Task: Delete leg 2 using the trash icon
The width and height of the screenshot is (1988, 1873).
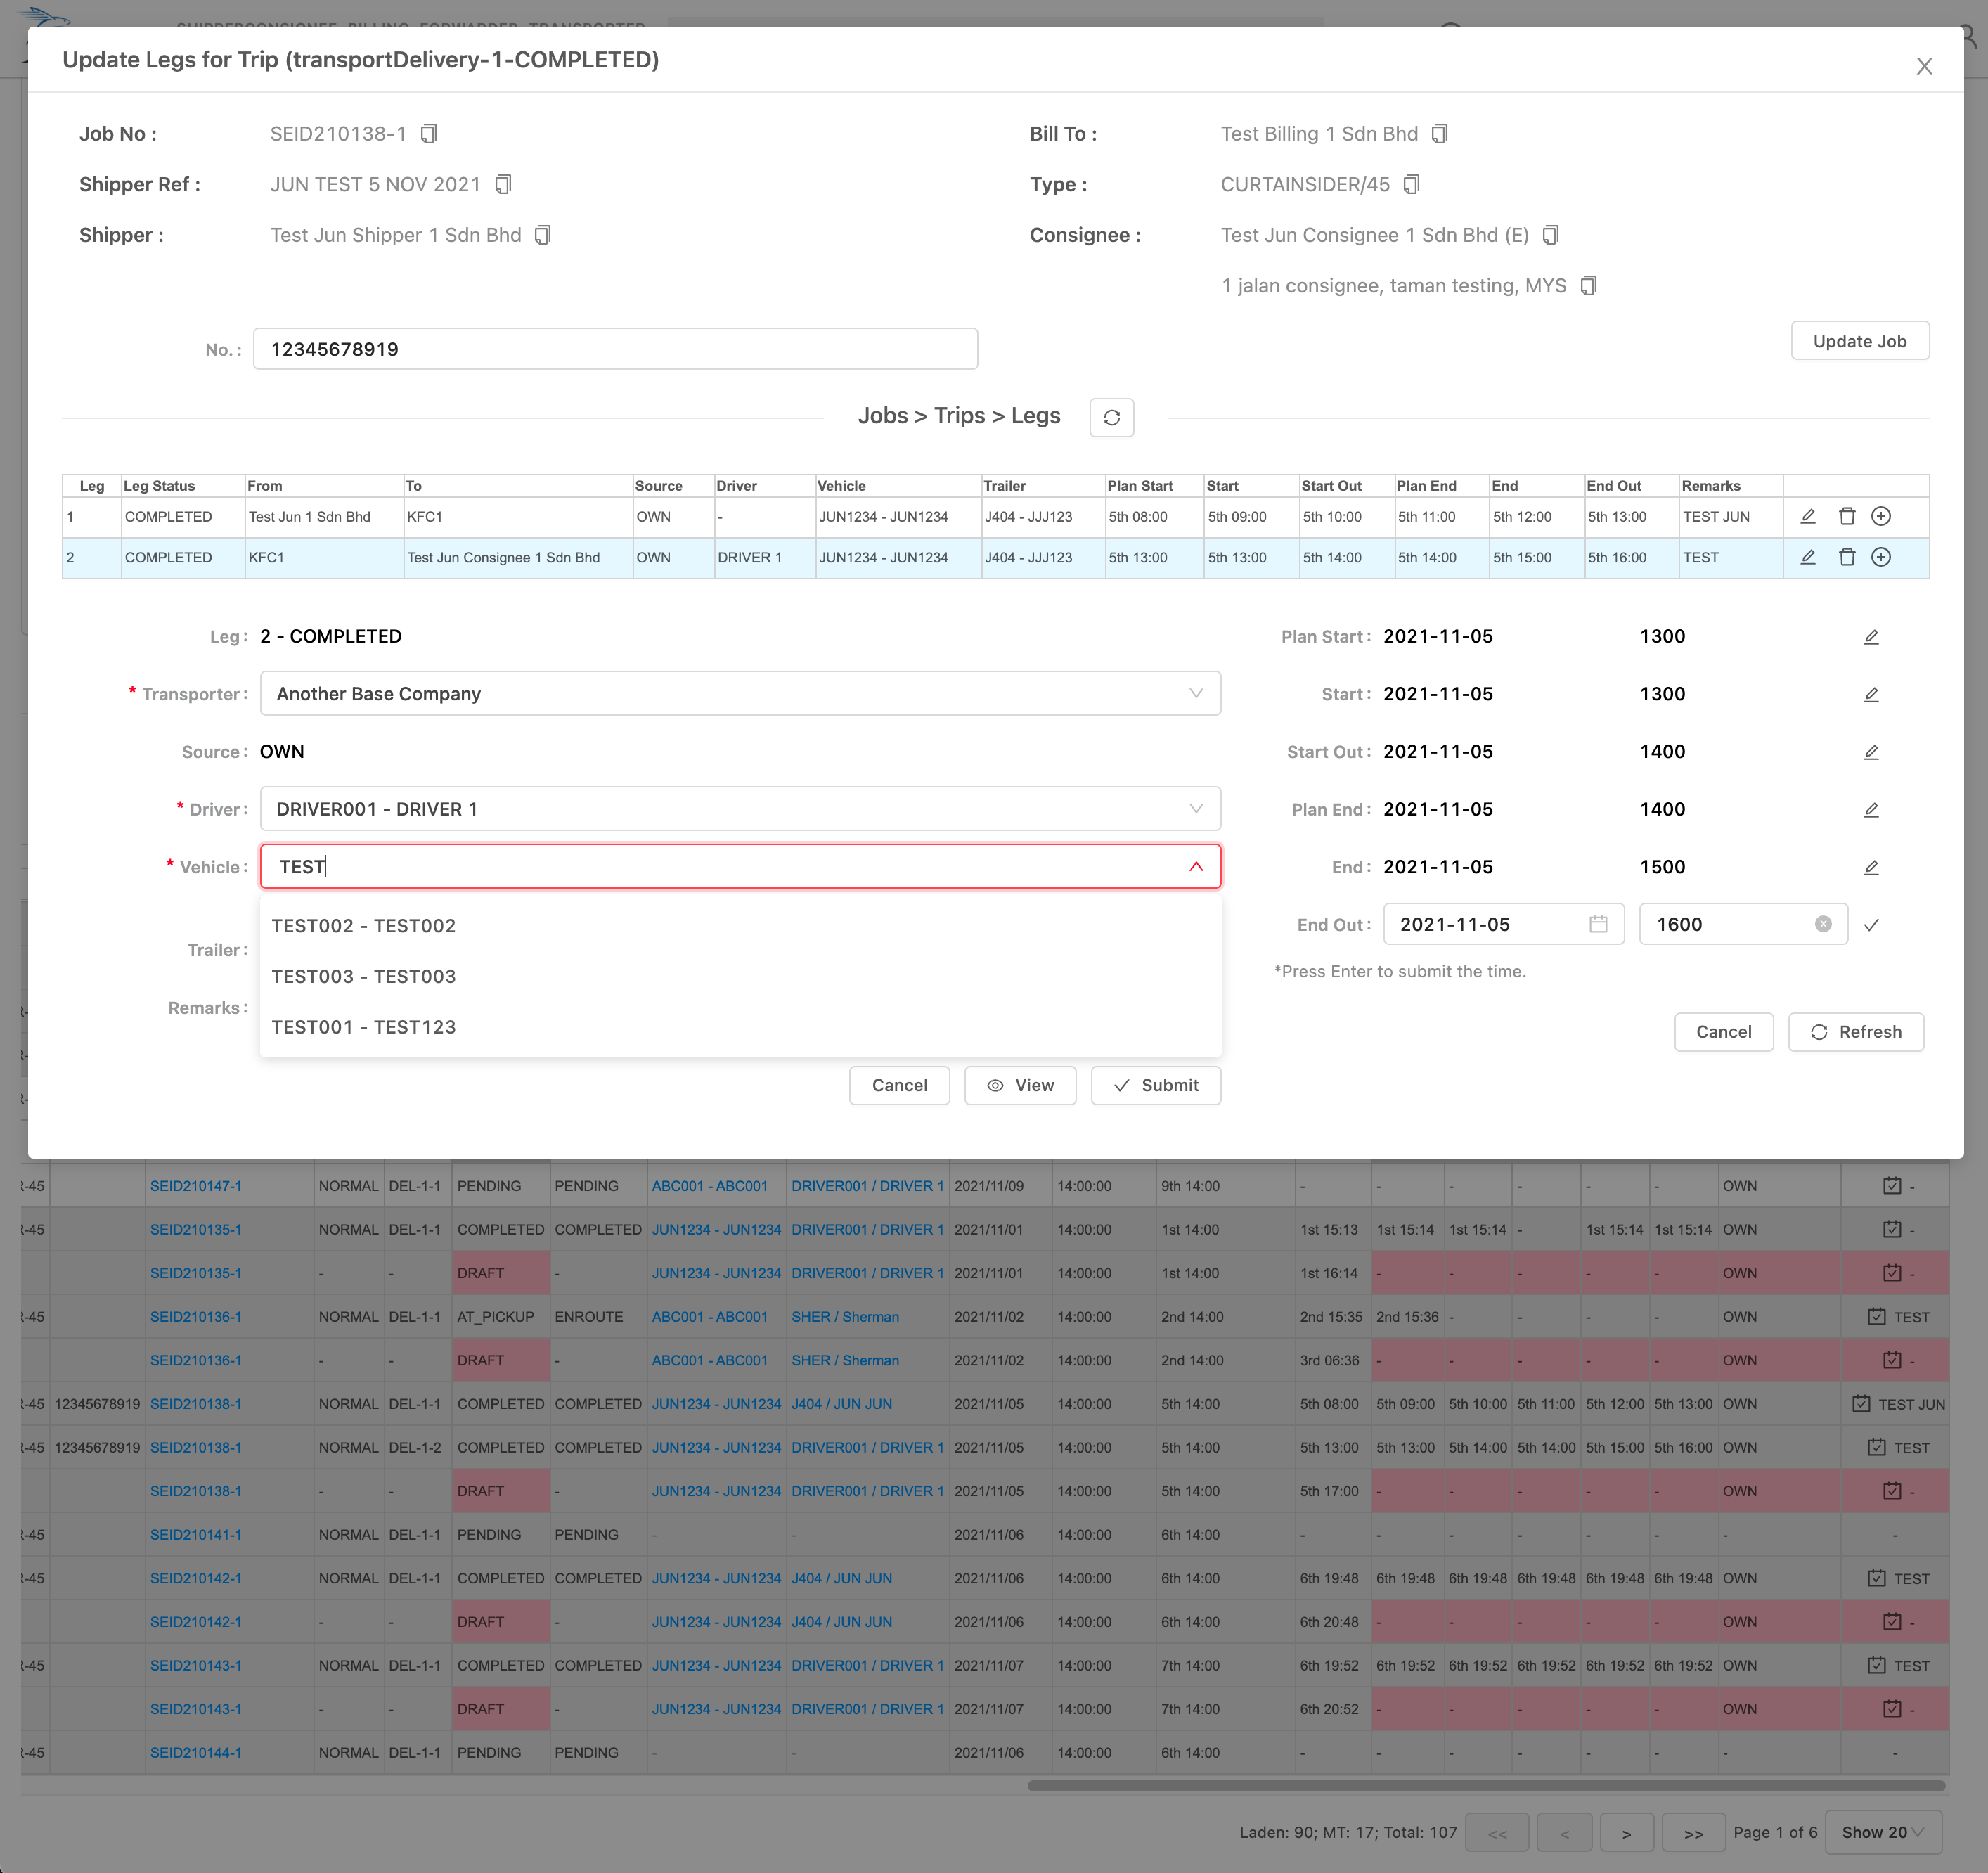Action: point(1846,557)
